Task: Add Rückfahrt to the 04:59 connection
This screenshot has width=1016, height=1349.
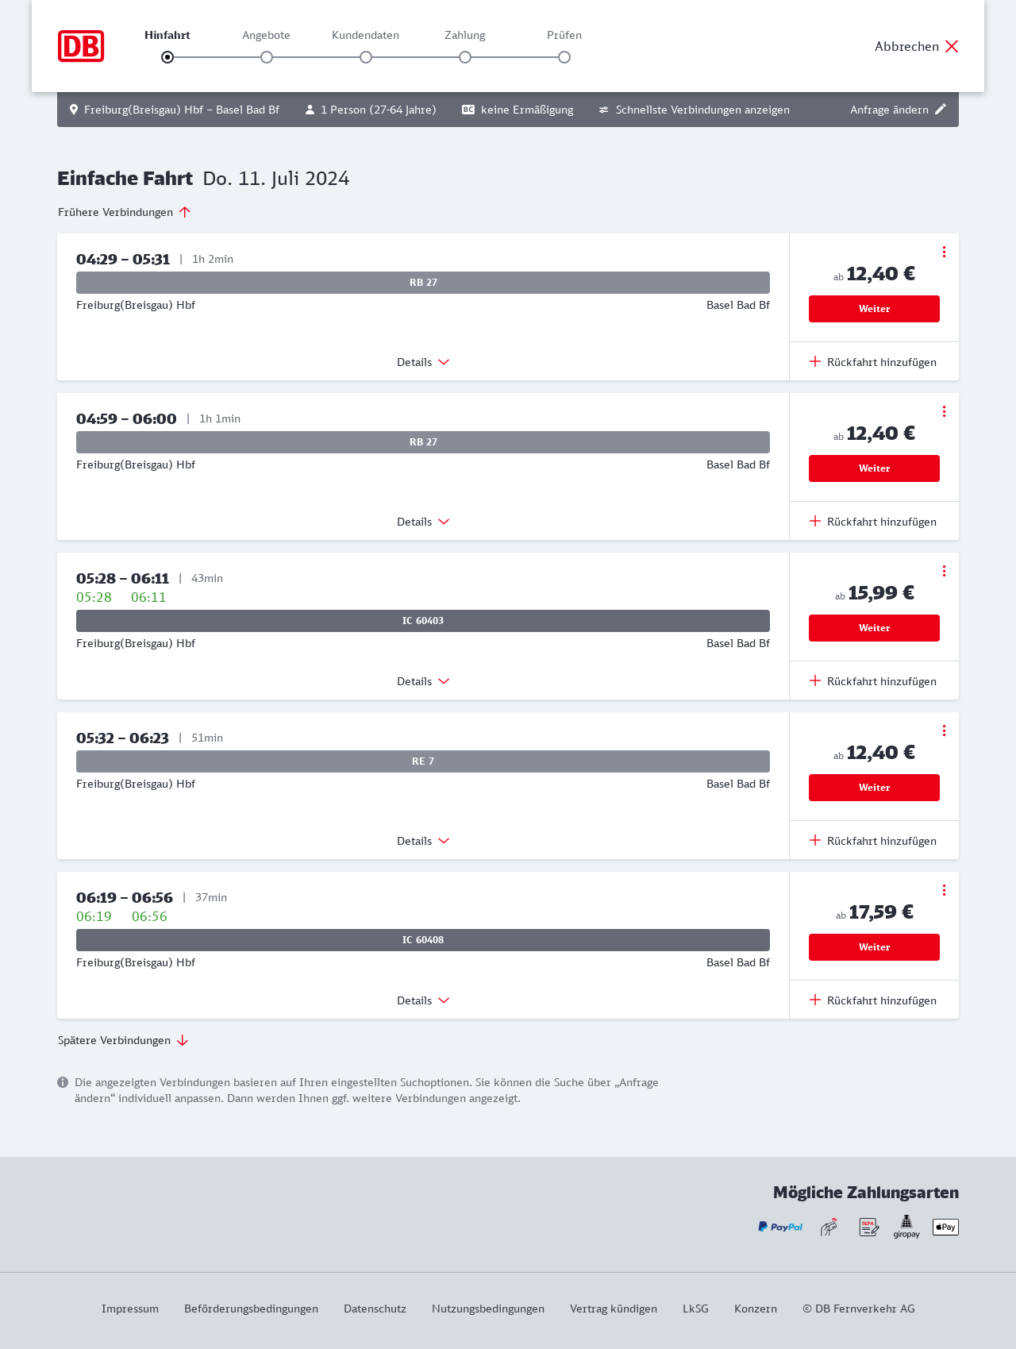Action: [873, 522]
